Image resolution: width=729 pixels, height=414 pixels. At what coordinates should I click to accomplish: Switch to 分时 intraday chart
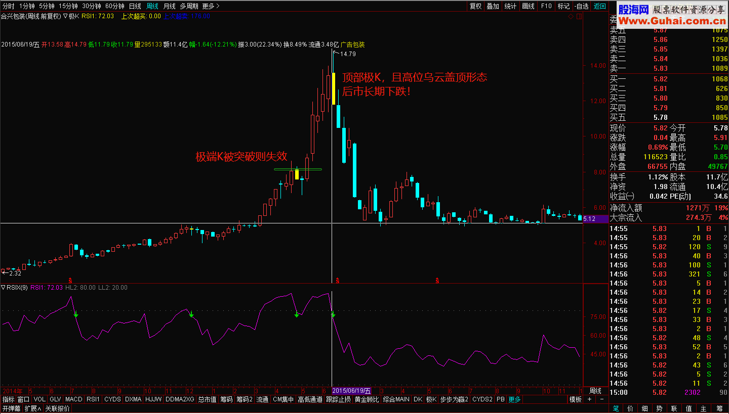tap(9, 6)
